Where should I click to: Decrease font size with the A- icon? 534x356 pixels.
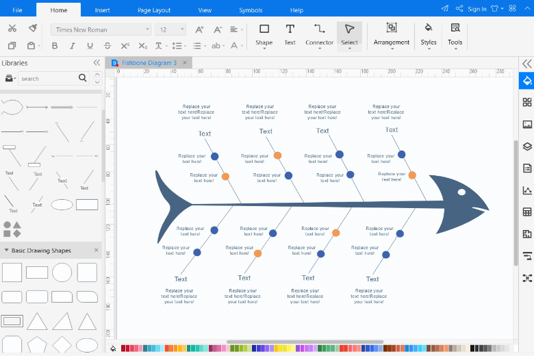[218, 29]
